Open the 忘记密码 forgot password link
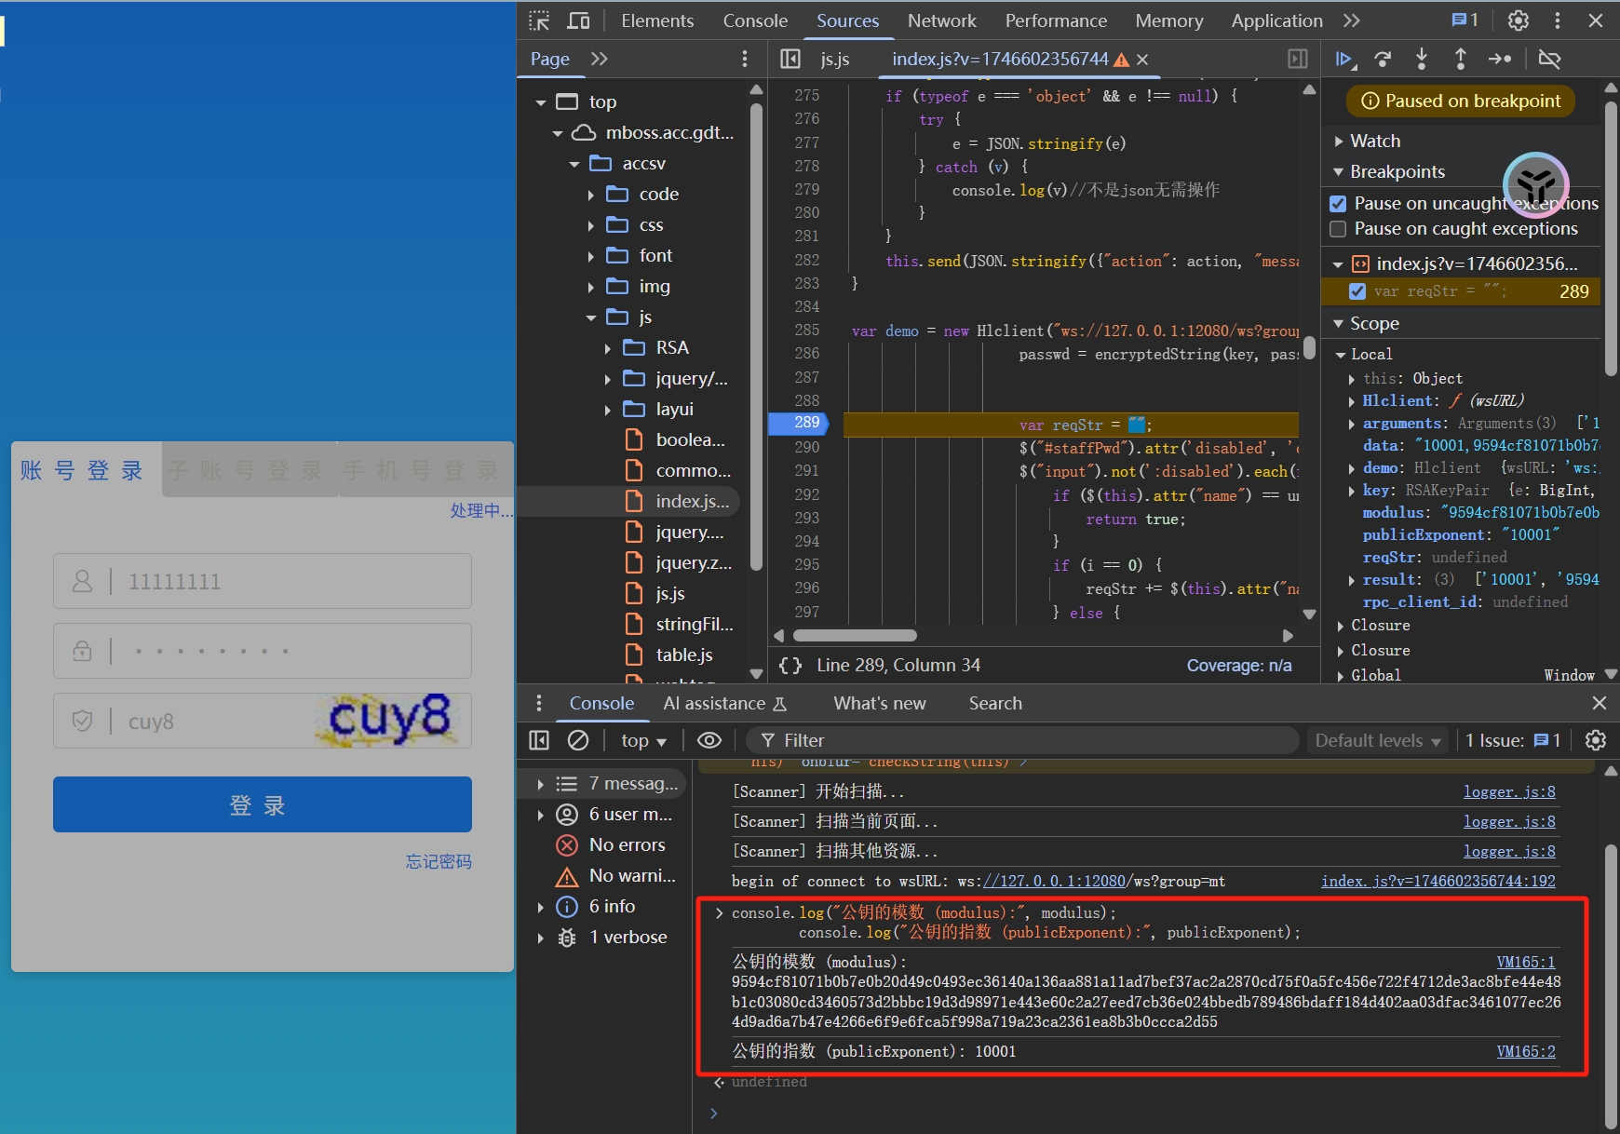The width and height of the screenshot is (1620, 1134). point(439,862)
